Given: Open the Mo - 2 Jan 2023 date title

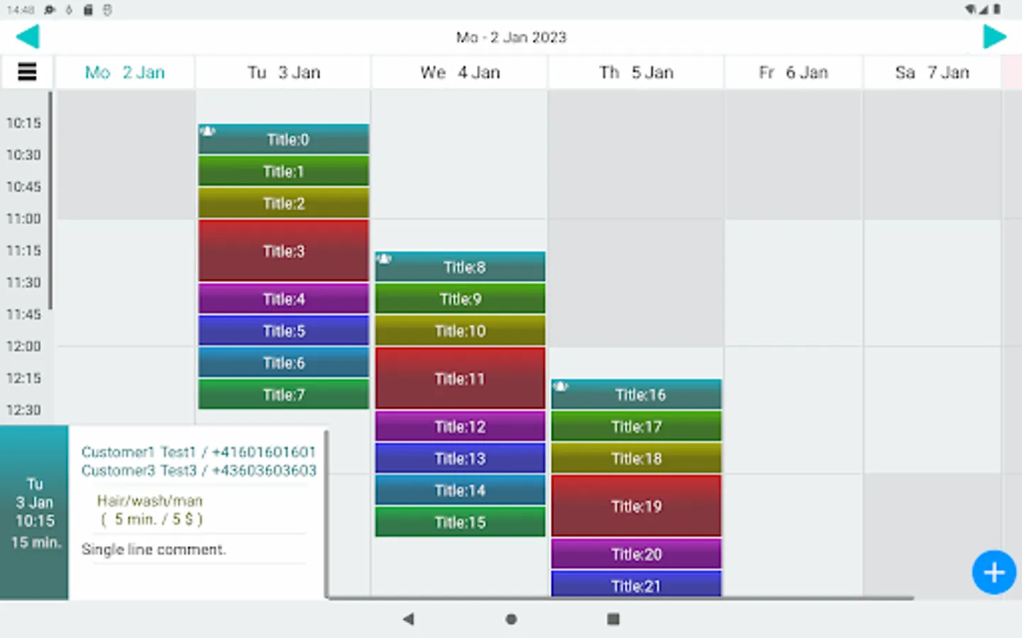Looking at the screenshot, I should 511,37.
